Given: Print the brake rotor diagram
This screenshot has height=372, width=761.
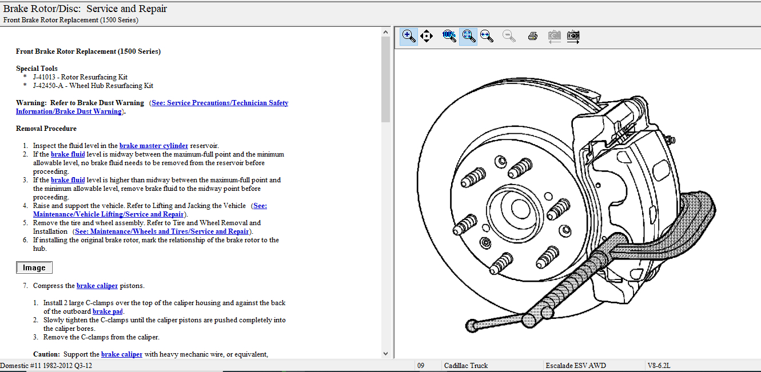Looking at the screenshot, I should click(x=532, y=36).
